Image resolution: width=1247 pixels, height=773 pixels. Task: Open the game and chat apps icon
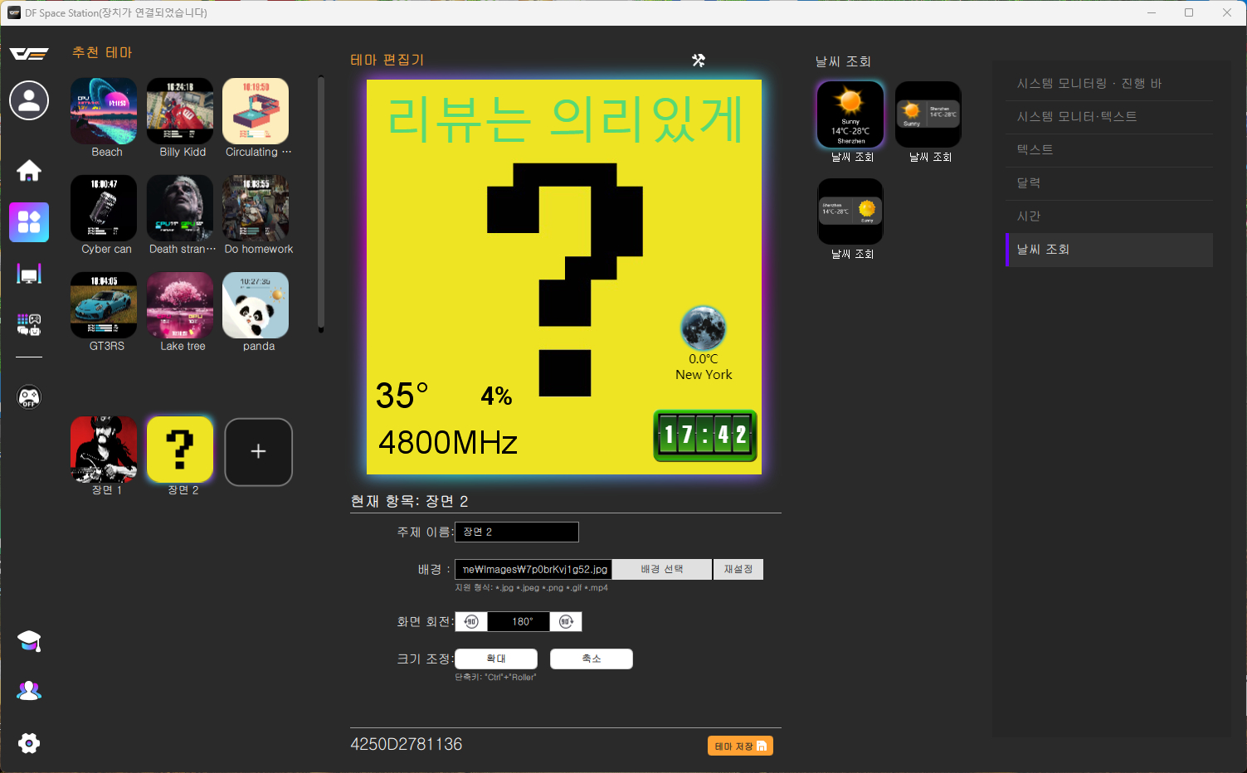click(x=29, y=324)
